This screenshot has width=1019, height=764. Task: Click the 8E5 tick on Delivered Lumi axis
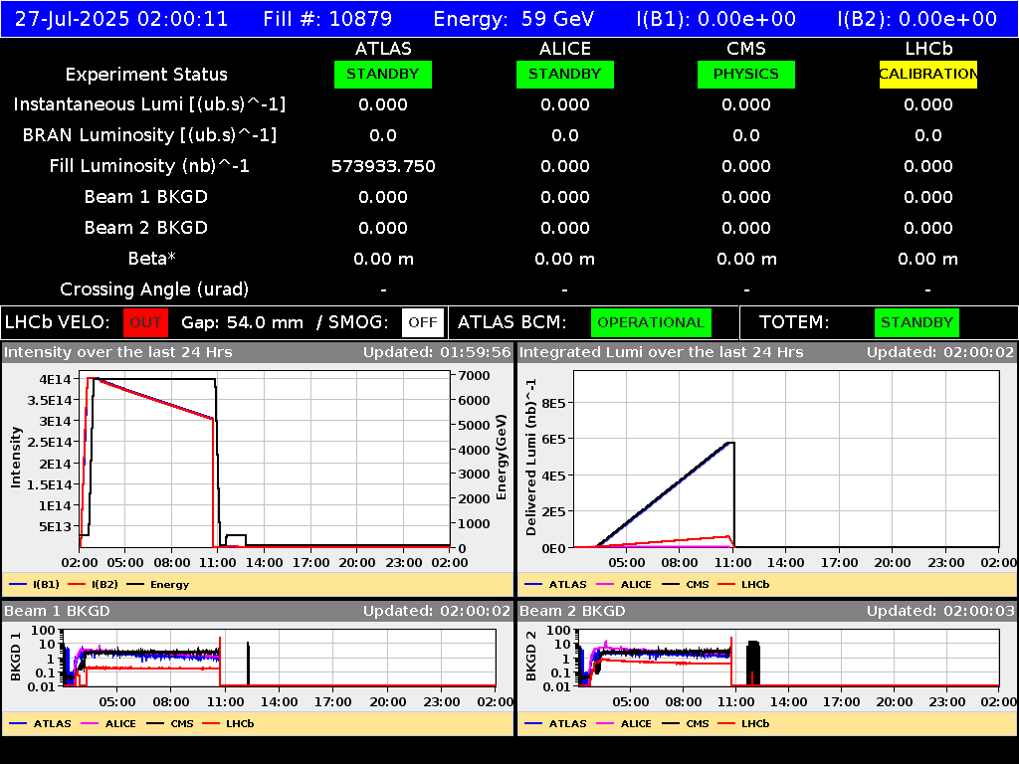tap(553, 403)
